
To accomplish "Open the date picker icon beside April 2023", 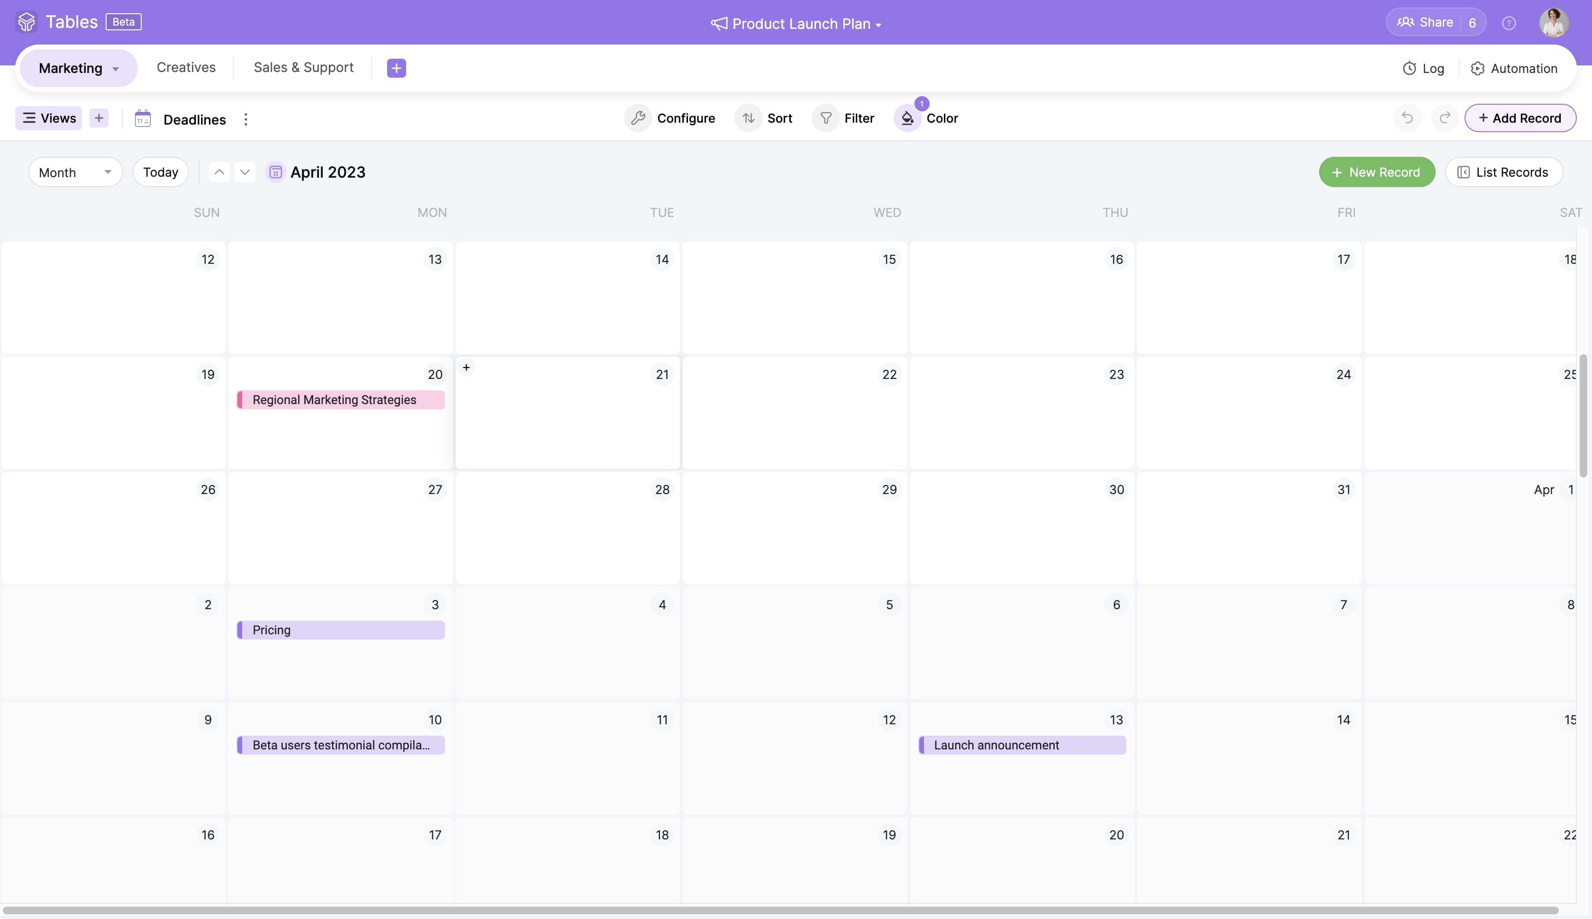I will [x=275, y=172].
